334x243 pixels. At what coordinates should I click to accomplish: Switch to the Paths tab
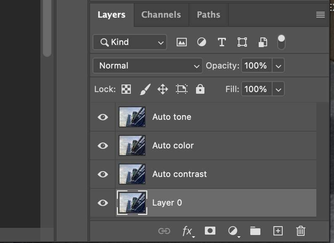[x=209, y=15]
